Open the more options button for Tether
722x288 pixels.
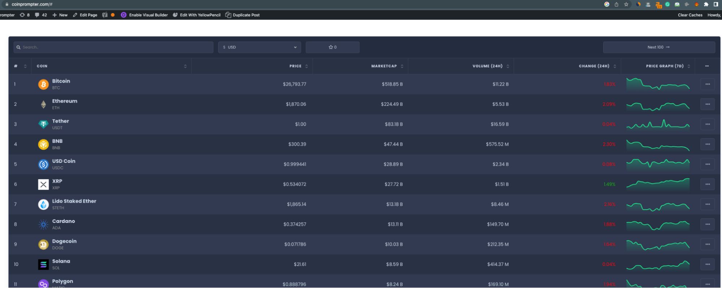707,124
